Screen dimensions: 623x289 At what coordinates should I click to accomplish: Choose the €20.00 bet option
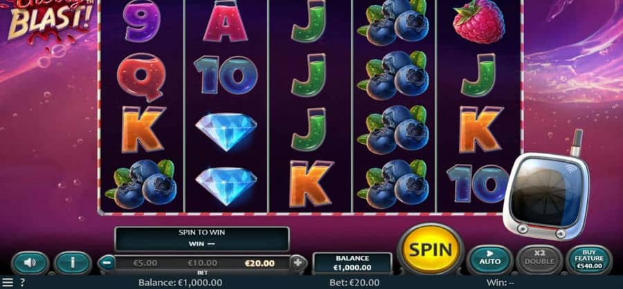(260, 263)
